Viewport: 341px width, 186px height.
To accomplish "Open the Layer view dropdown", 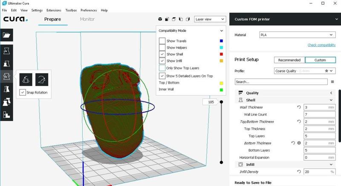I will tap(210, 19).
